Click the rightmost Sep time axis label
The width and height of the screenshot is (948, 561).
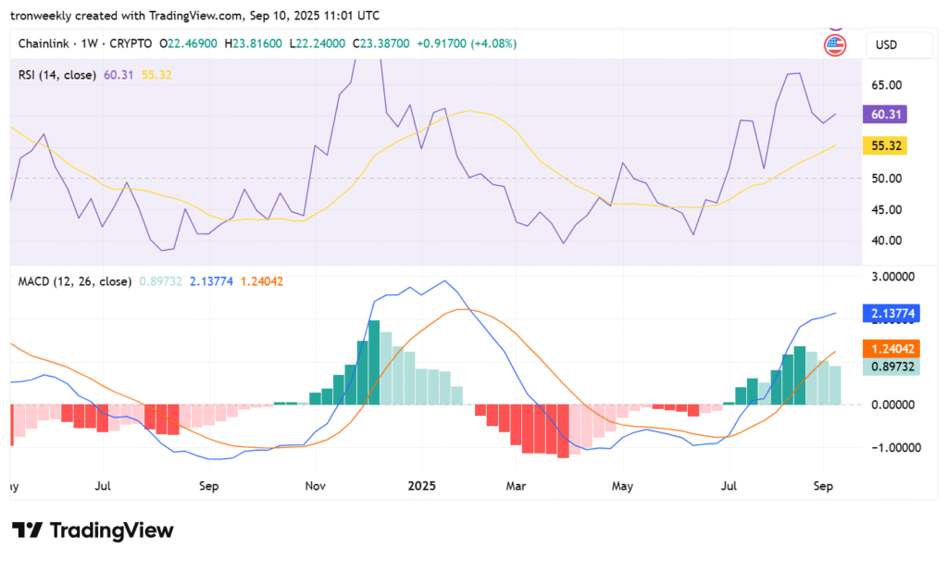click(x=823, y=486)
